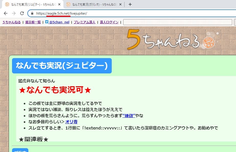Viewport: 236px width, 152px height.
Task: Reload the current page
Action: (x=22, y=14)
